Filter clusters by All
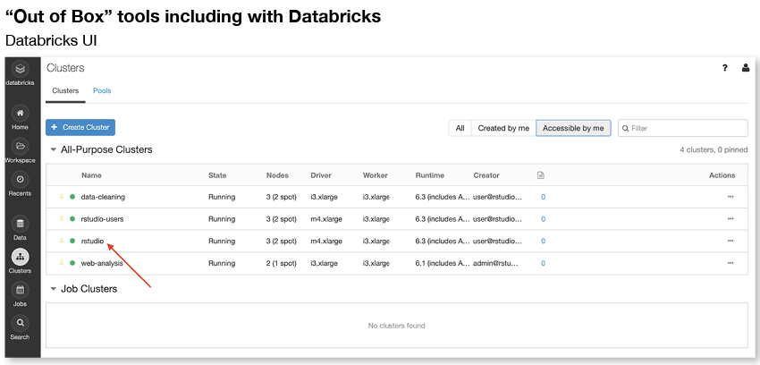760x365 pixels. click(460, 128)
